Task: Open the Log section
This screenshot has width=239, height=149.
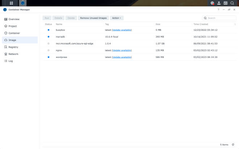Action: coord(11,61)
